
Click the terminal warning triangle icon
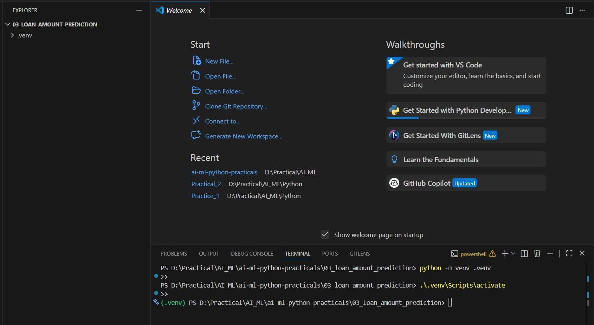click(x=492, y=254)
